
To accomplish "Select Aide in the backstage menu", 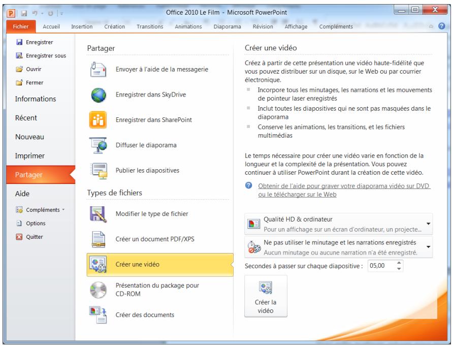I will 41,194.
